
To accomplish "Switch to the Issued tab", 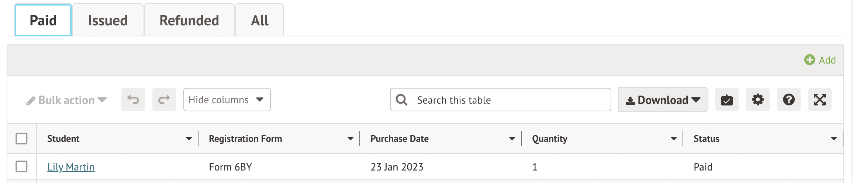I will [x=108, y=21].
